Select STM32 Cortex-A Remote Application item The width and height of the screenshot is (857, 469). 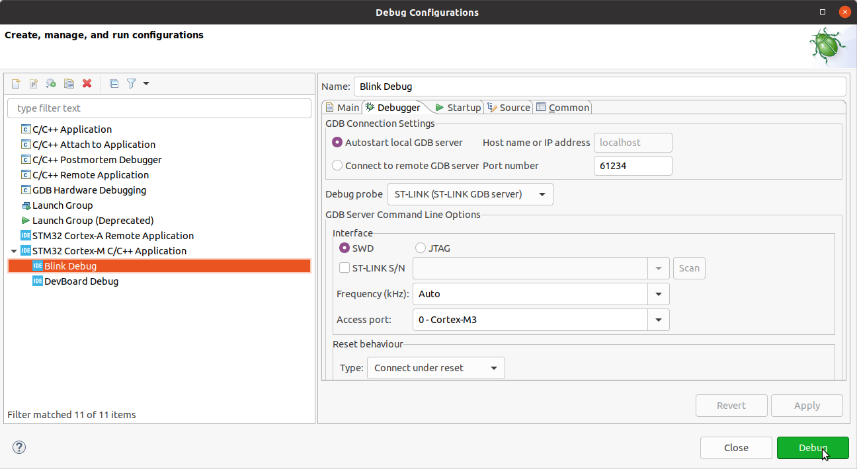coord(113,236)
